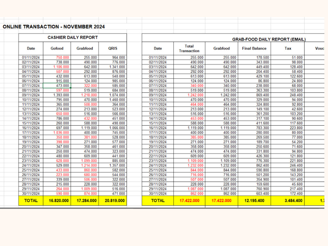Select red Total Transaction value 1.109.000
The height and width of the screenshot is (246, 328).
[195, 161]
